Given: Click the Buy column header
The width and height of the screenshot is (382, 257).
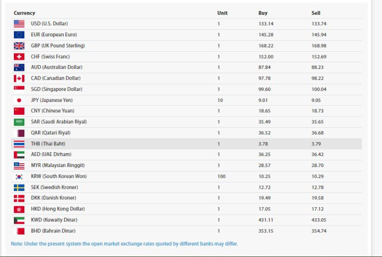Looking at the screenshot, I should point(263,13).
